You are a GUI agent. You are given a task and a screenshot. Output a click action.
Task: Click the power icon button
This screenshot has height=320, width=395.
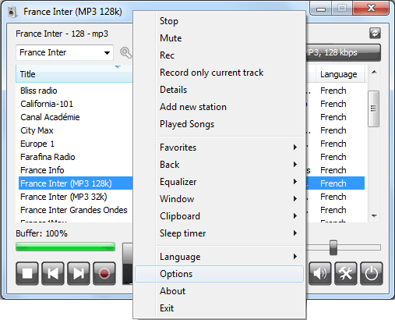[x=372, y=273]
